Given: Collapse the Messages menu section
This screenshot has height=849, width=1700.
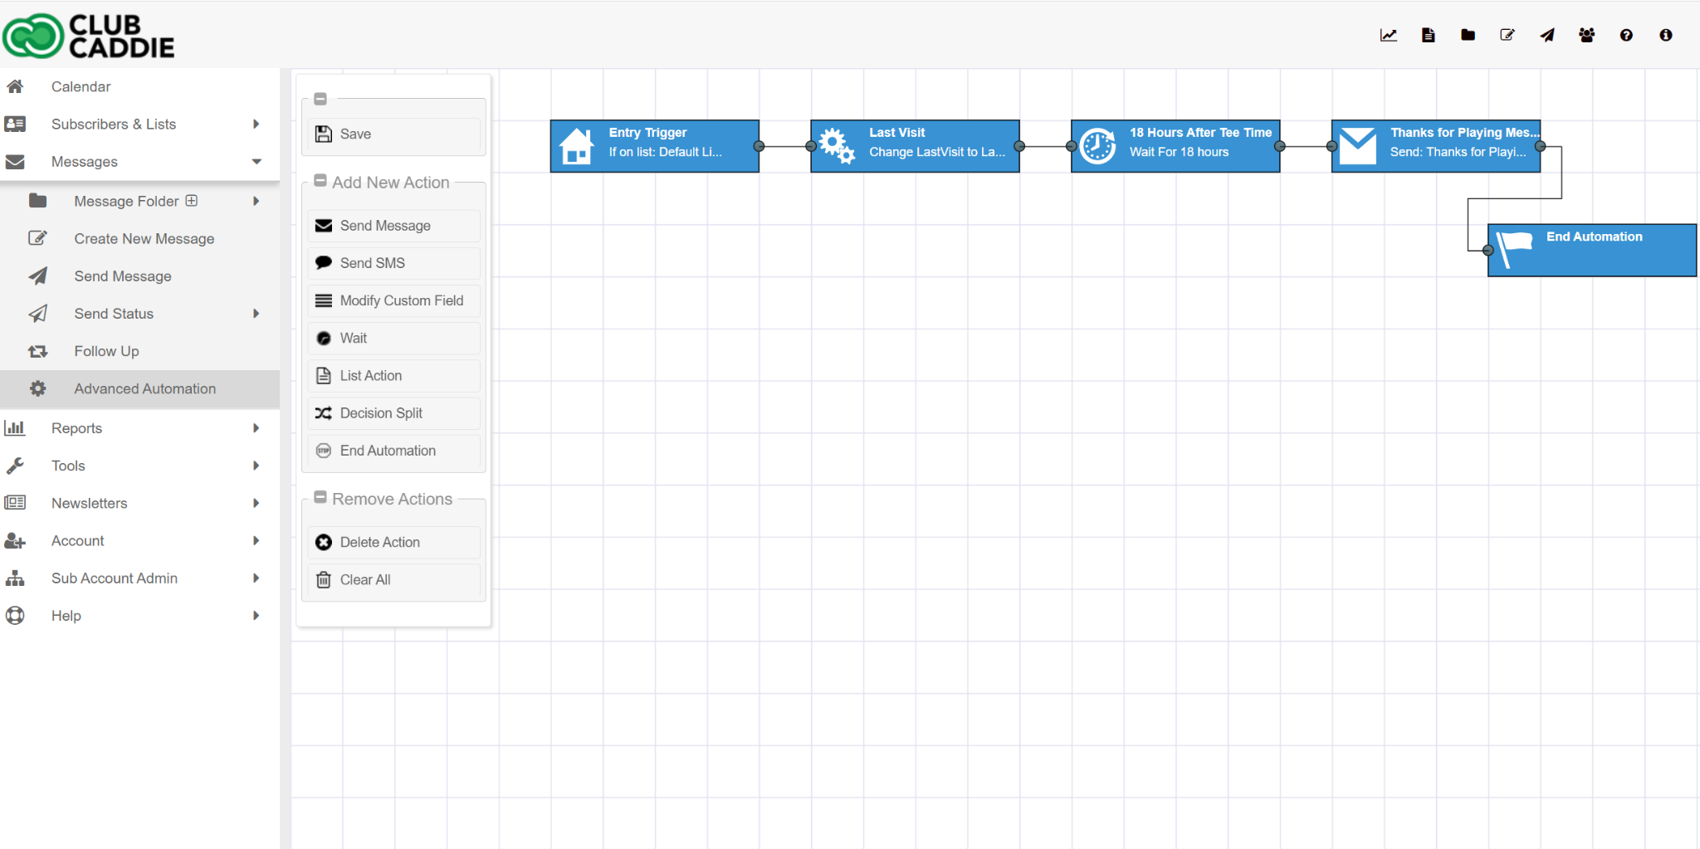Looking at the screenshot, I should coord(256,162).
